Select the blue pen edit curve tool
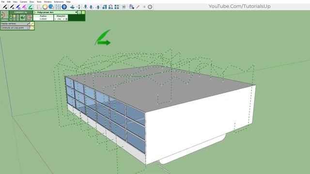The width and height of the screenshot is (310, 174). coord(18,7)
